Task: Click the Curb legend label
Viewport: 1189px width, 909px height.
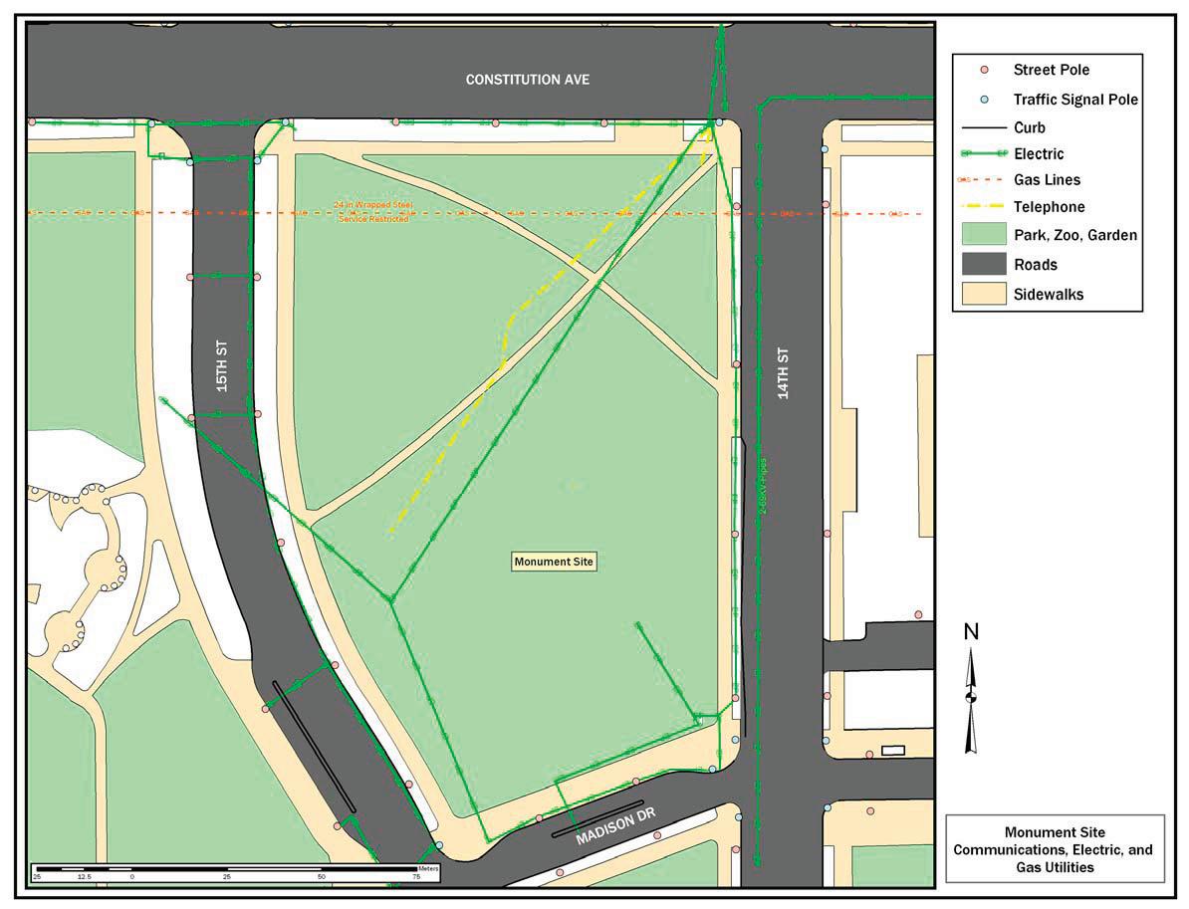Action: point(1029,127)
